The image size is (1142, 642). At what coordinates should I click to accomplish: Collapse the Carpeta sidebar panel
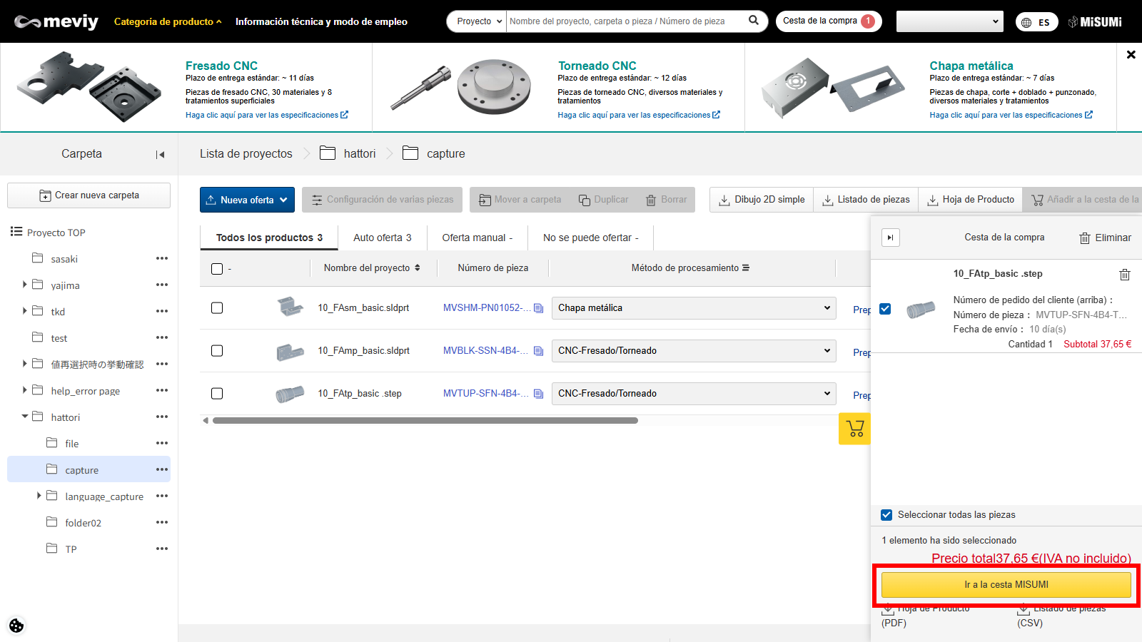[x=160, y=154]
